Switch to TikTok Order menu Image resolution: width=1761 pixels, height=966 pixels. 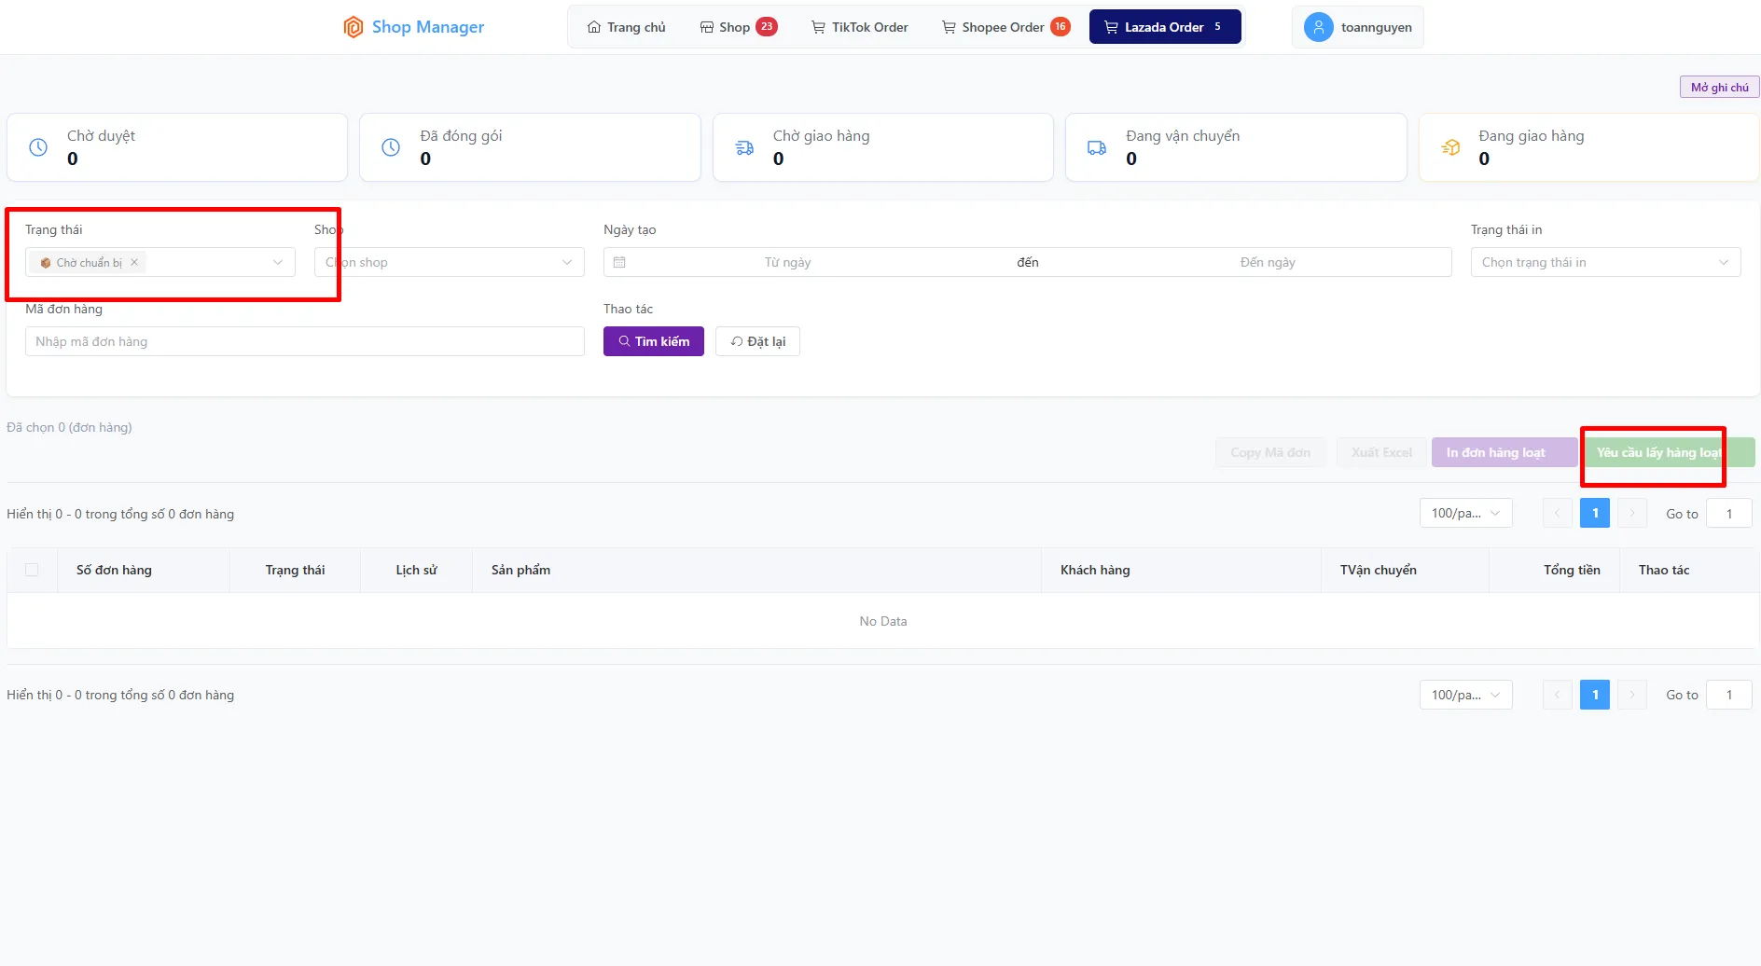point(859,27)
